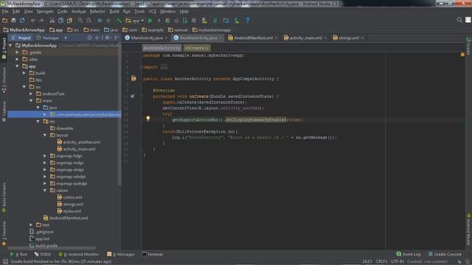Hide the Project panel with hide icon
The width and height of the screenshot is (472, 265).
tap(117, 38)
